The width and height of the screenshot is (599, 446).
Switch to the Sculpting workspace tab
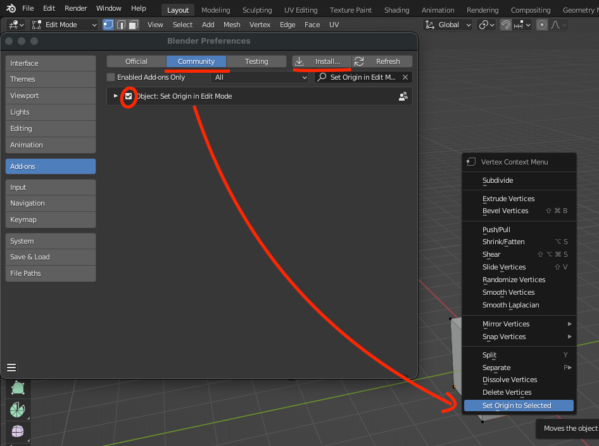[257, 10]
